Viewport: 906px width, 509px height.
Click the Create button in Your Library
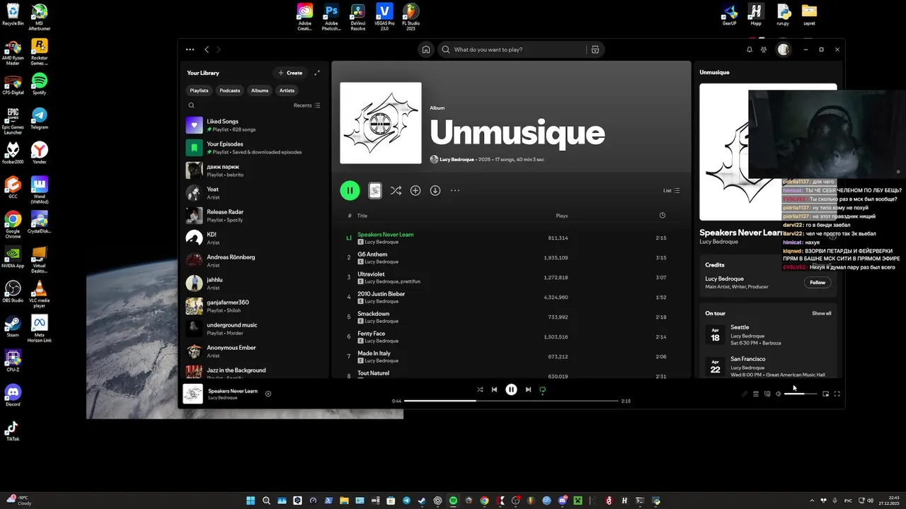coord(290,73)
